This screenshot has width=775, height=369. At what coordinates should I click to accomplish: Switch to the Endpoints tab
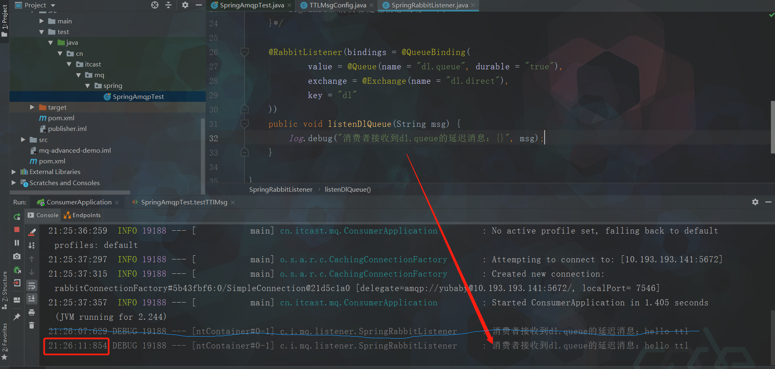coord(82,215)
